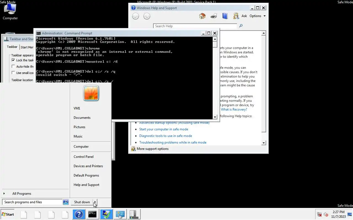Open VM1 user folder from Start menu
Viewport: 353px width, 220px height.
pyautogui.click(x=77, y=108)
